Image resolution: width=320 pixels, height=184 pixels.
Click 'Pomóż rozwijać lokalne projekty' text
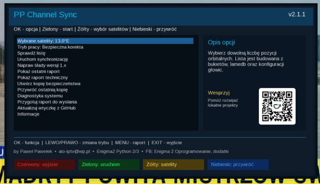click(x=223, y=103)
